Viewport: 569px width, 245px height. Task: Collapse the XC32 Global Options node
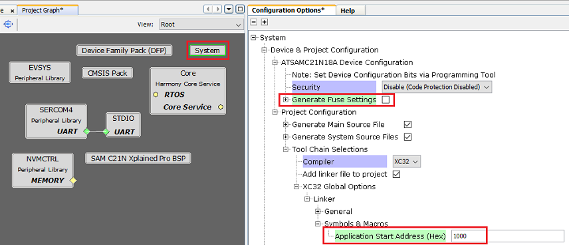pyautogui.click(x=296, y=187)
